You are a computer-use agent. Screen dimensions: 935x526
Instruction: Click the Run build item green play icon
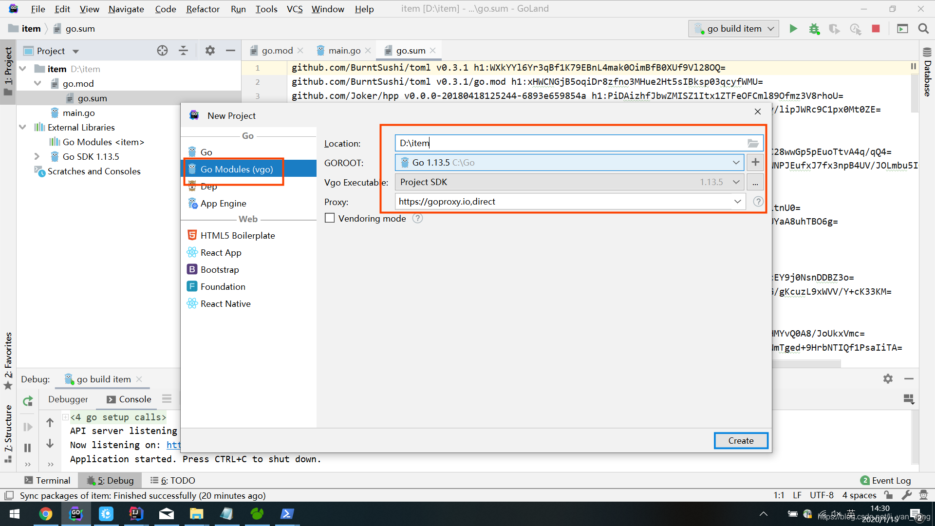pos(792,28)
